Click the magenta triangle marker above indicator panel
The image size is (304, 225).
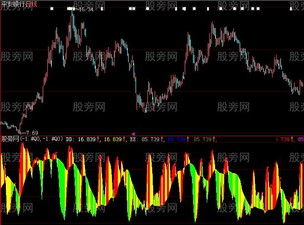click(x=134, y=133)
